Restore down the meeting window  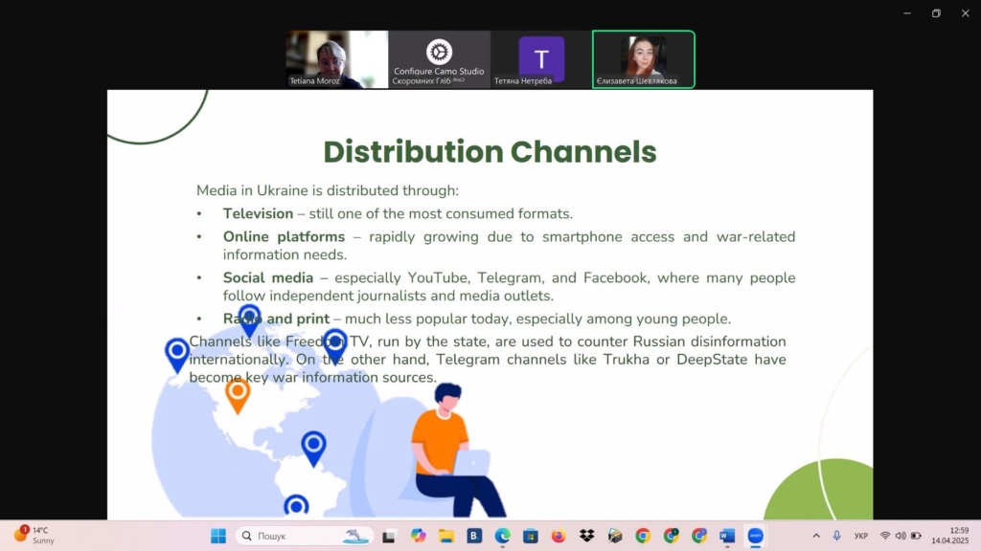point(936,13)
